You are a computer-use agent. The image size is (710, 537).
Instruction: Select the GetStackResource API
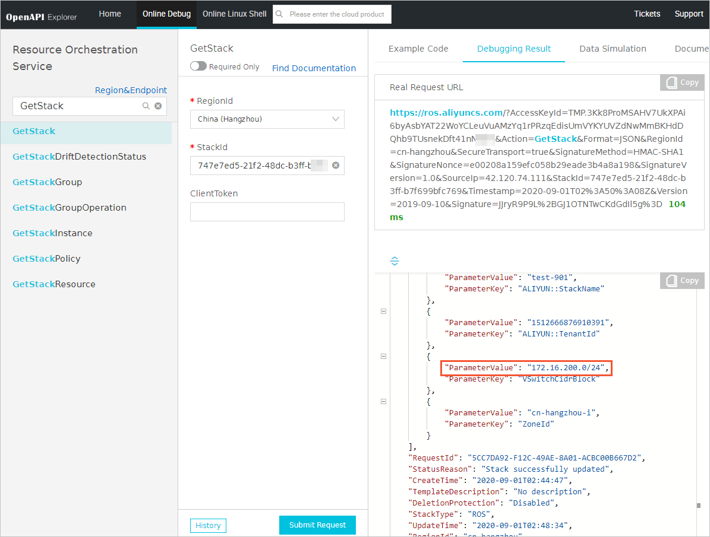click(54, 284)
